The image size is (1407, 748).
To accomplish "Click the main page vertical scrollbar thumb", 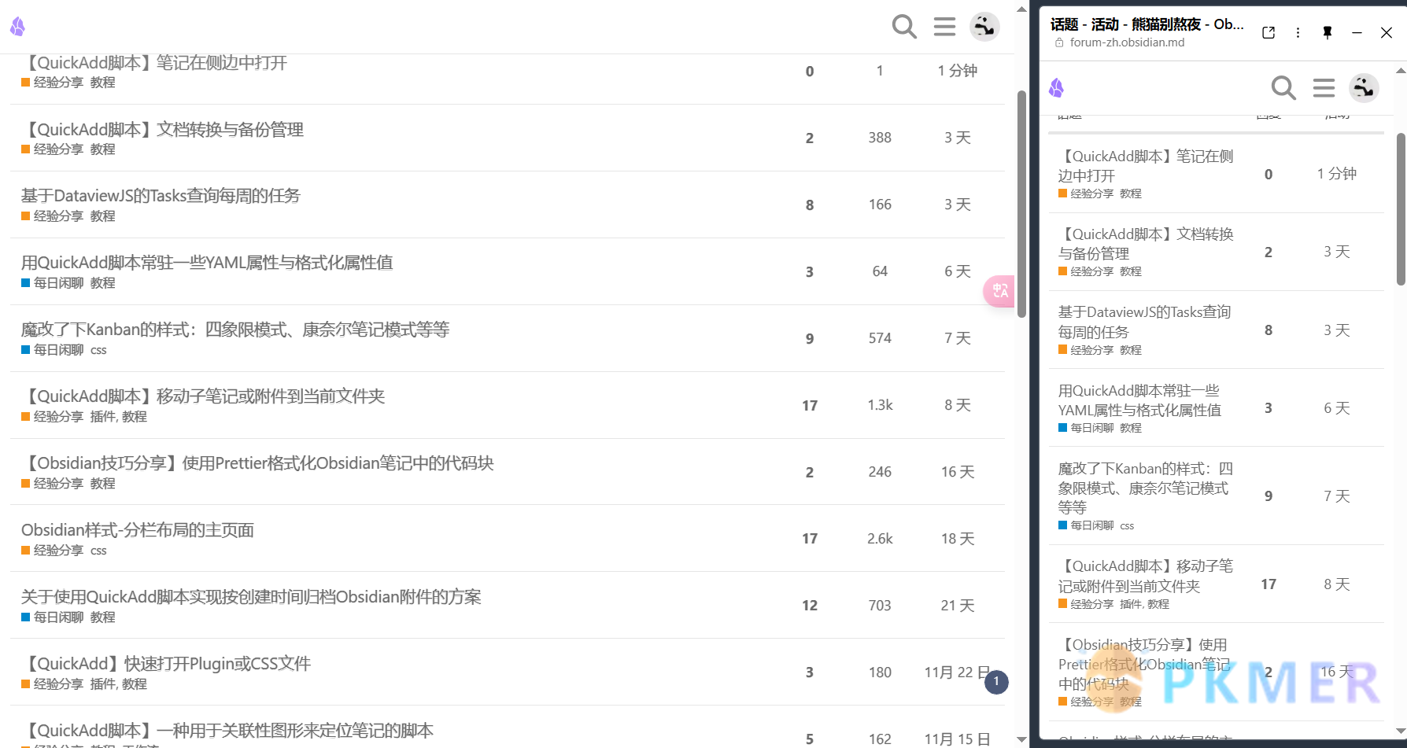I will point(1021,205).
